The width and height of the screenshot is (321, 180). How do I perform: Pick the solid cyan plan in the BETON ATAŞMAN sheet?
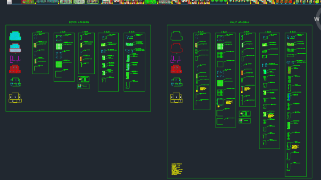coord(15,36)
